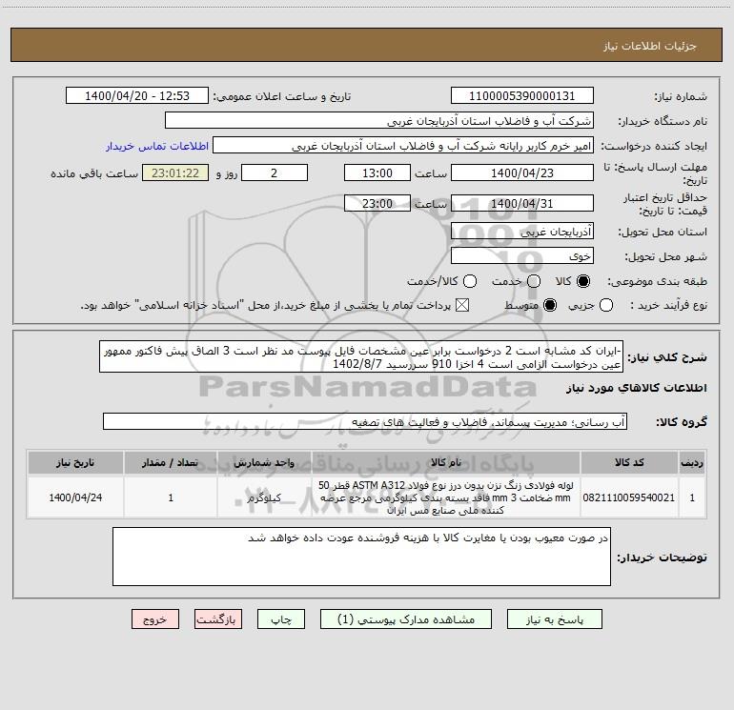The image size is (734, 710).
Task: Click the تاریخ نیاز column header
Action: pos(75,462)
